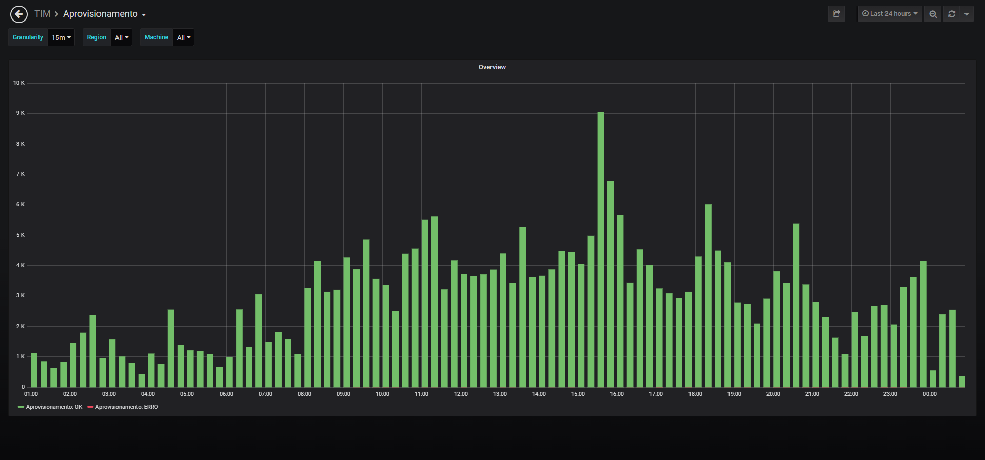This screenshot has width=985, height=460.
Task: Click the red ERRO legend color swatch
Action: coord(90,407)
